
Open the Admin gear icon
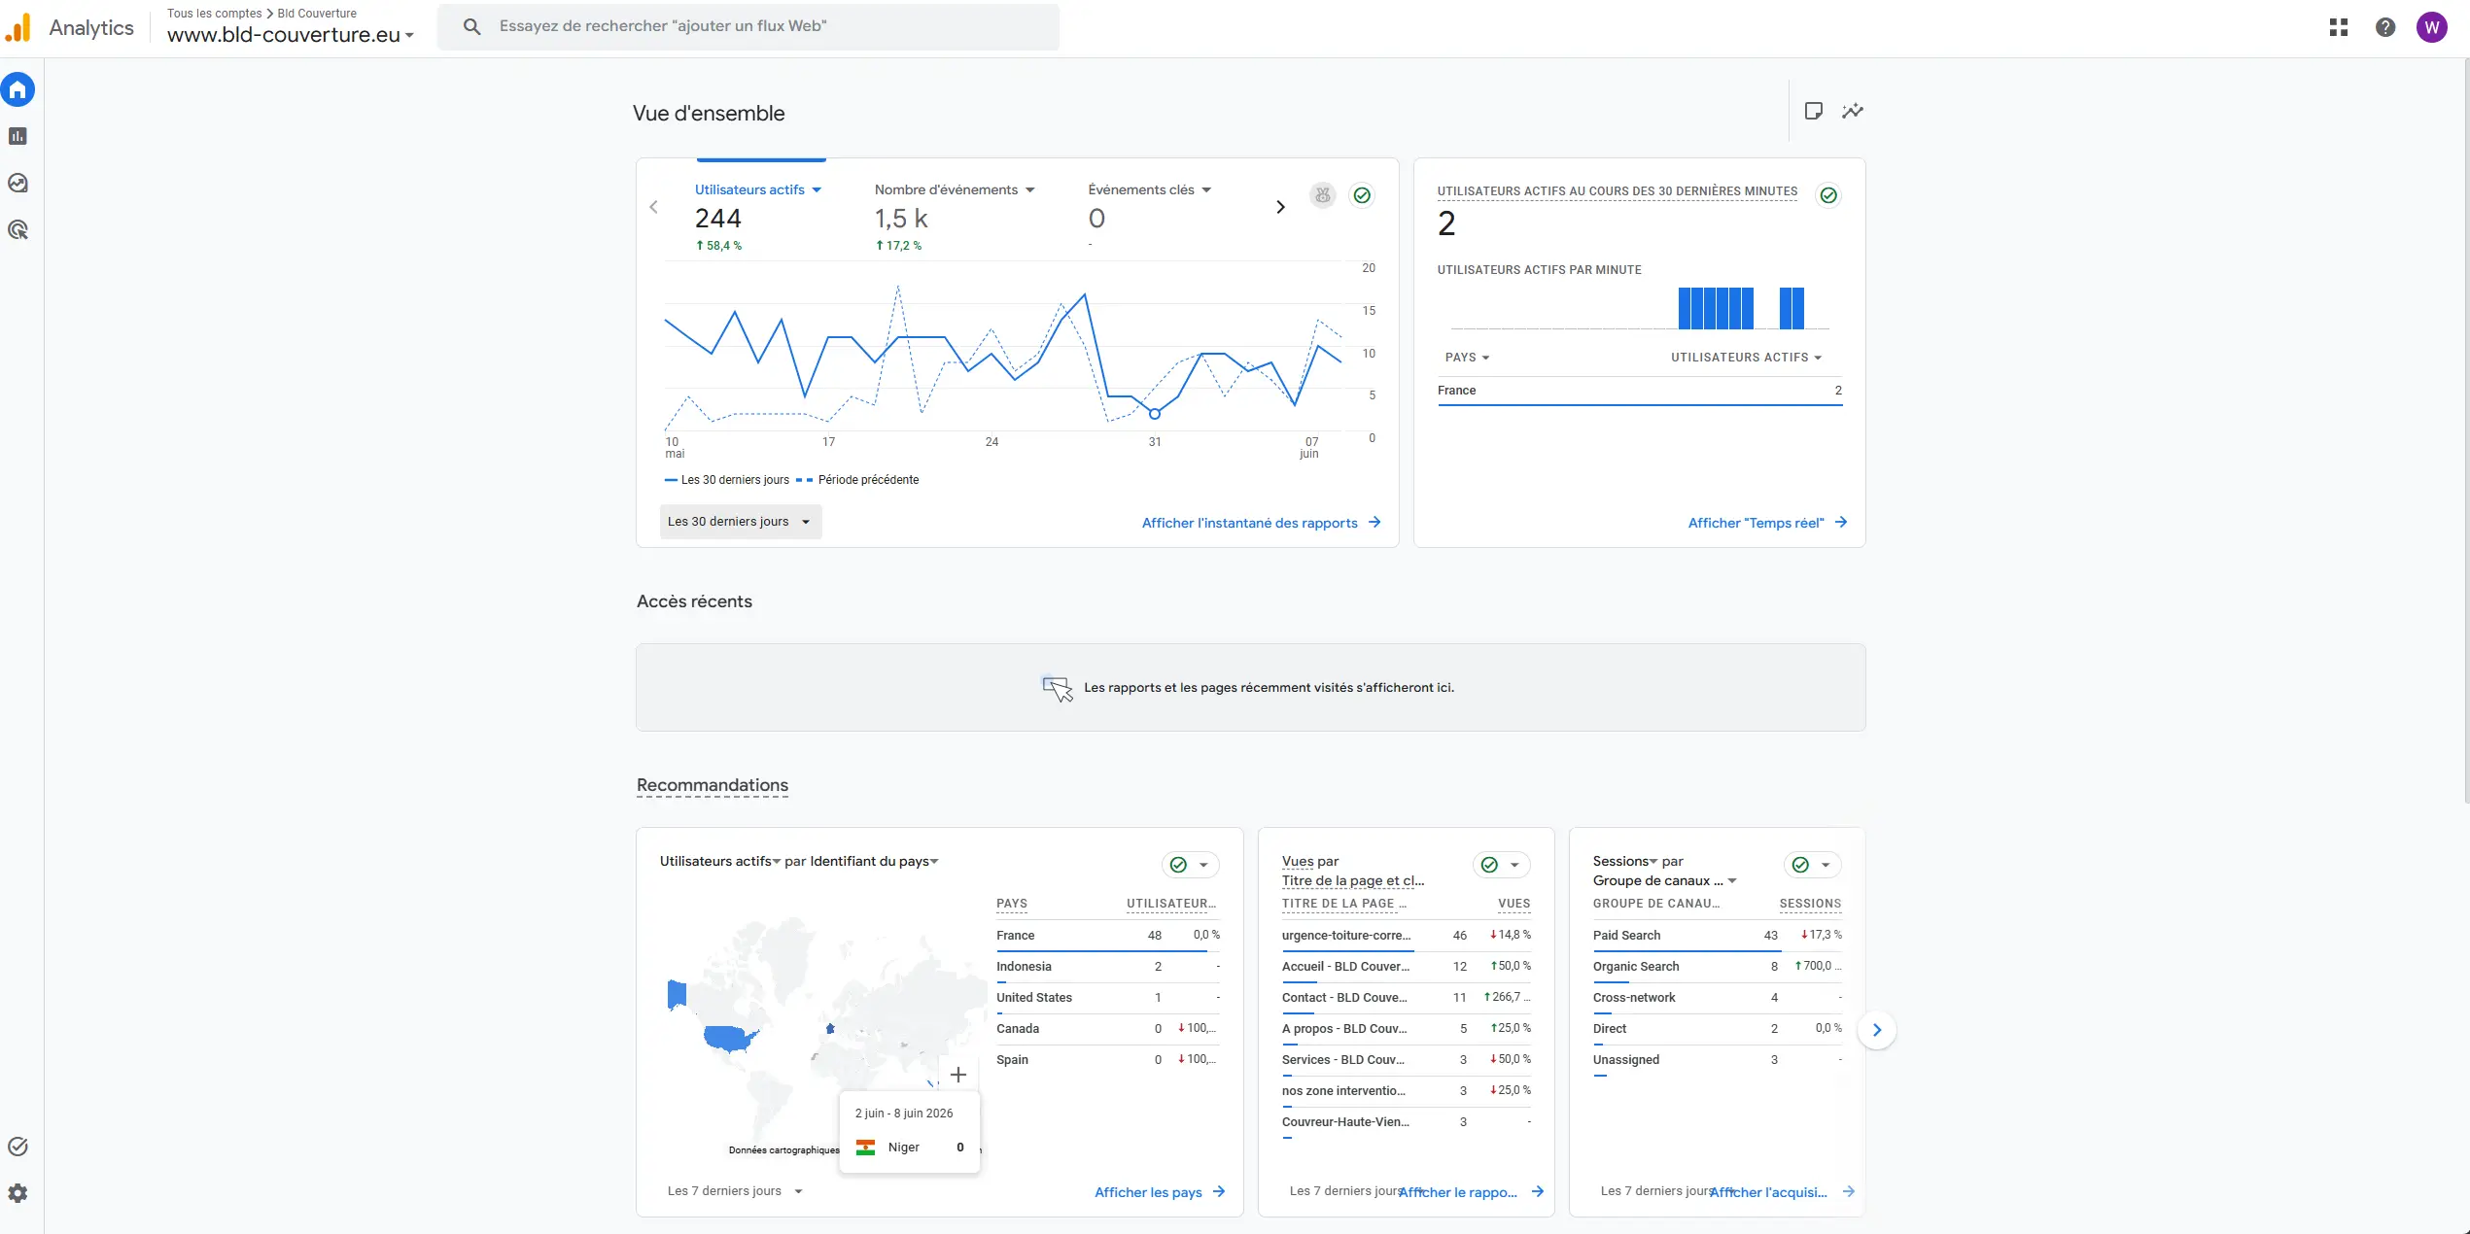click(17, 1193)
